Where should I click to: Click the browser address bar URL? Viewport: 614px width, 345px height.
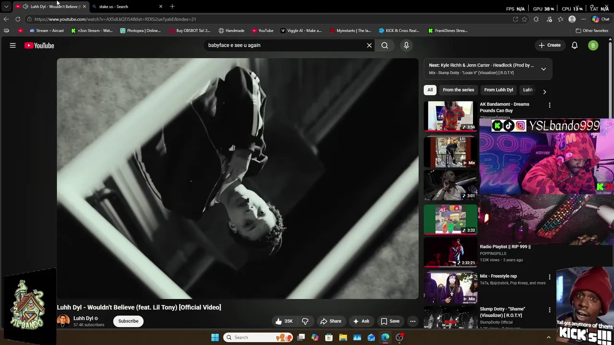(x=115, y=19)
